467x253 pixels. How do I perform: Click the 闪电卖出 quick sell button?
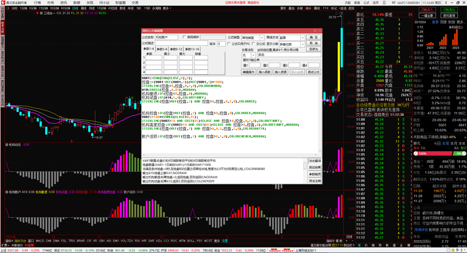449,10
